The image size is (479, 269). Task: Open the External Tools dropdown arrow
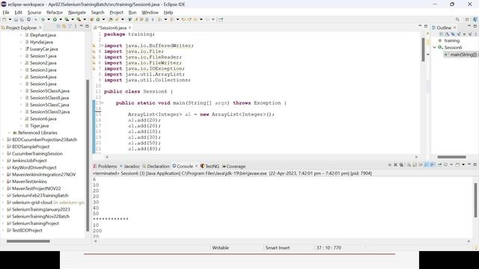coord(85,19)
